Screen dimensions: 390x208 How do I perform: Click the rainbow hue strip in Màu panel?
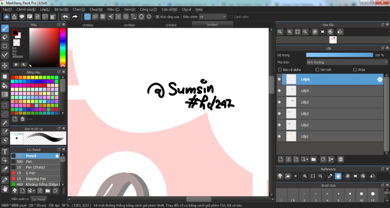(x=62, y=47)
